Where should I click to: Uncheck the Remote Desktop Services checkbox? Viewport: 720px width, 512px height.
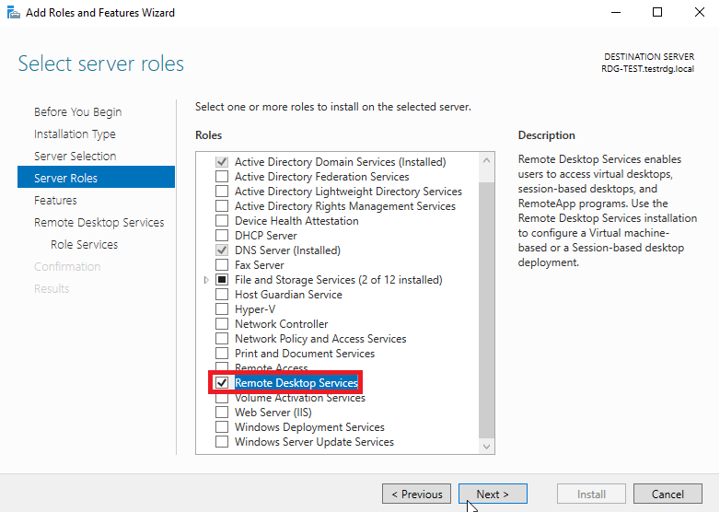point(222,382)
